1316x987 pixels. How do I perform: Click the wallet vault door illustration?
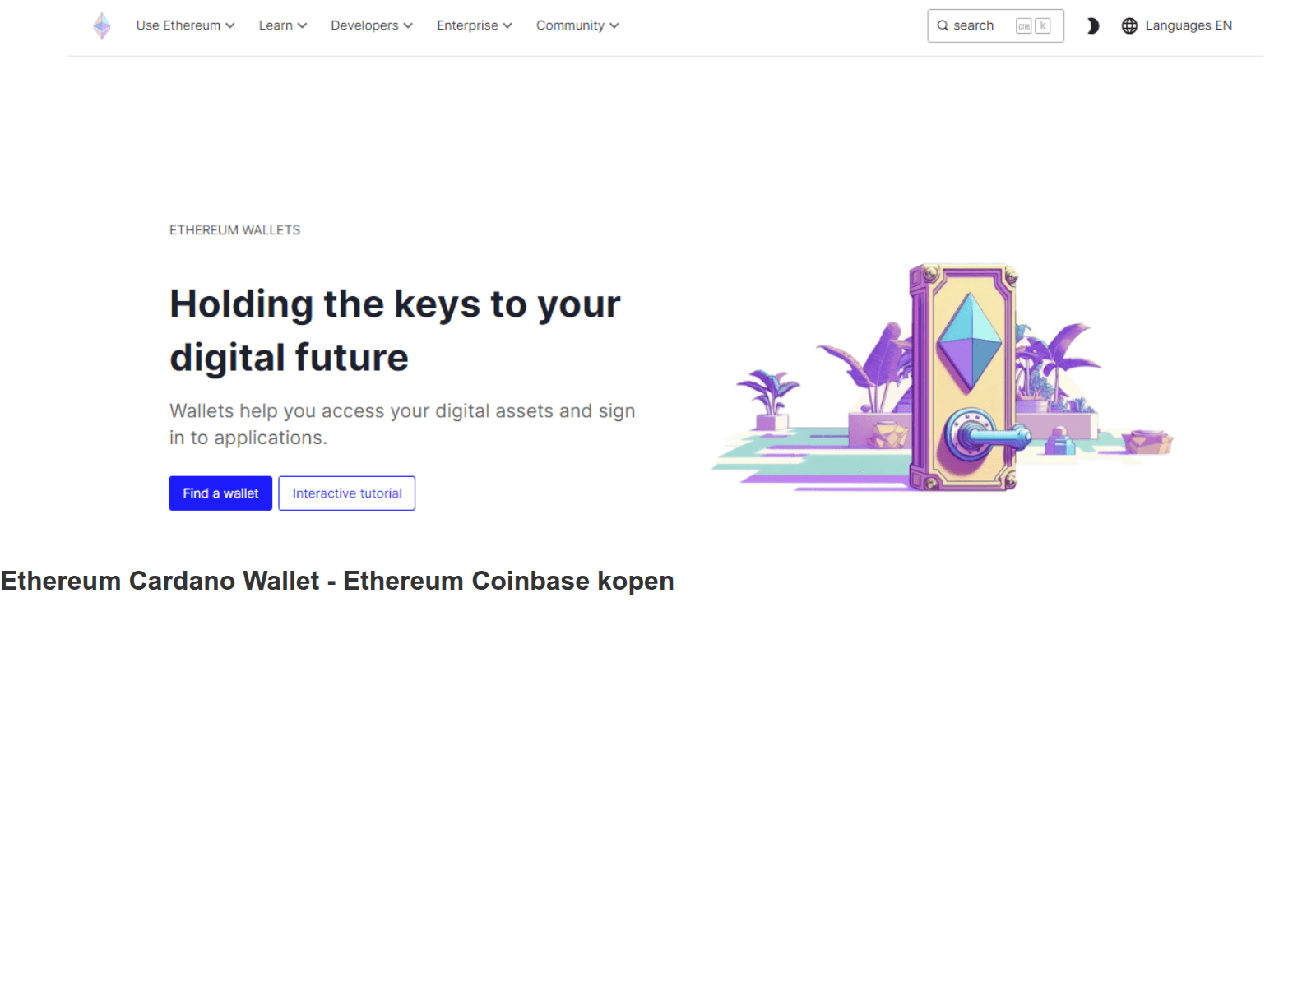coord(962,378)
